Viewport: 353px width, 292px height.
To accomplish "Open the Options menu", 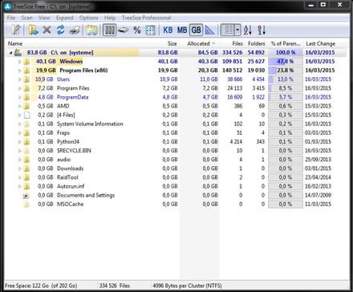I will 89,18.
